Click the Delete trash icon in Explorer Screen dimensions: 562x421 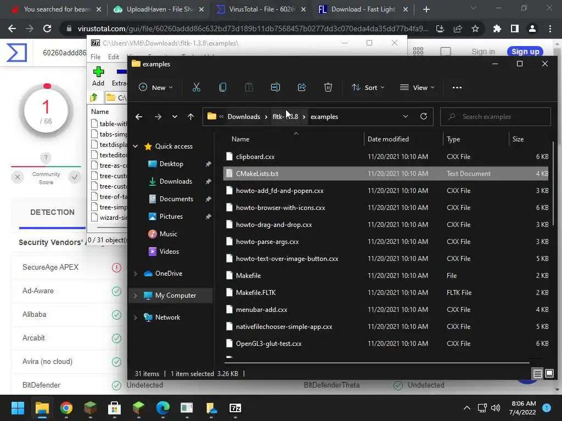328,87
